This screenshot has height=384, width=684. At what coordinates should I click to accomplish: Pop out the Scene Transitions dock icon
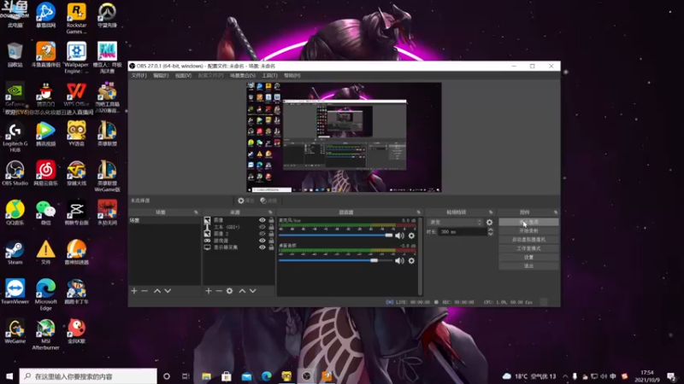(491, 212)
